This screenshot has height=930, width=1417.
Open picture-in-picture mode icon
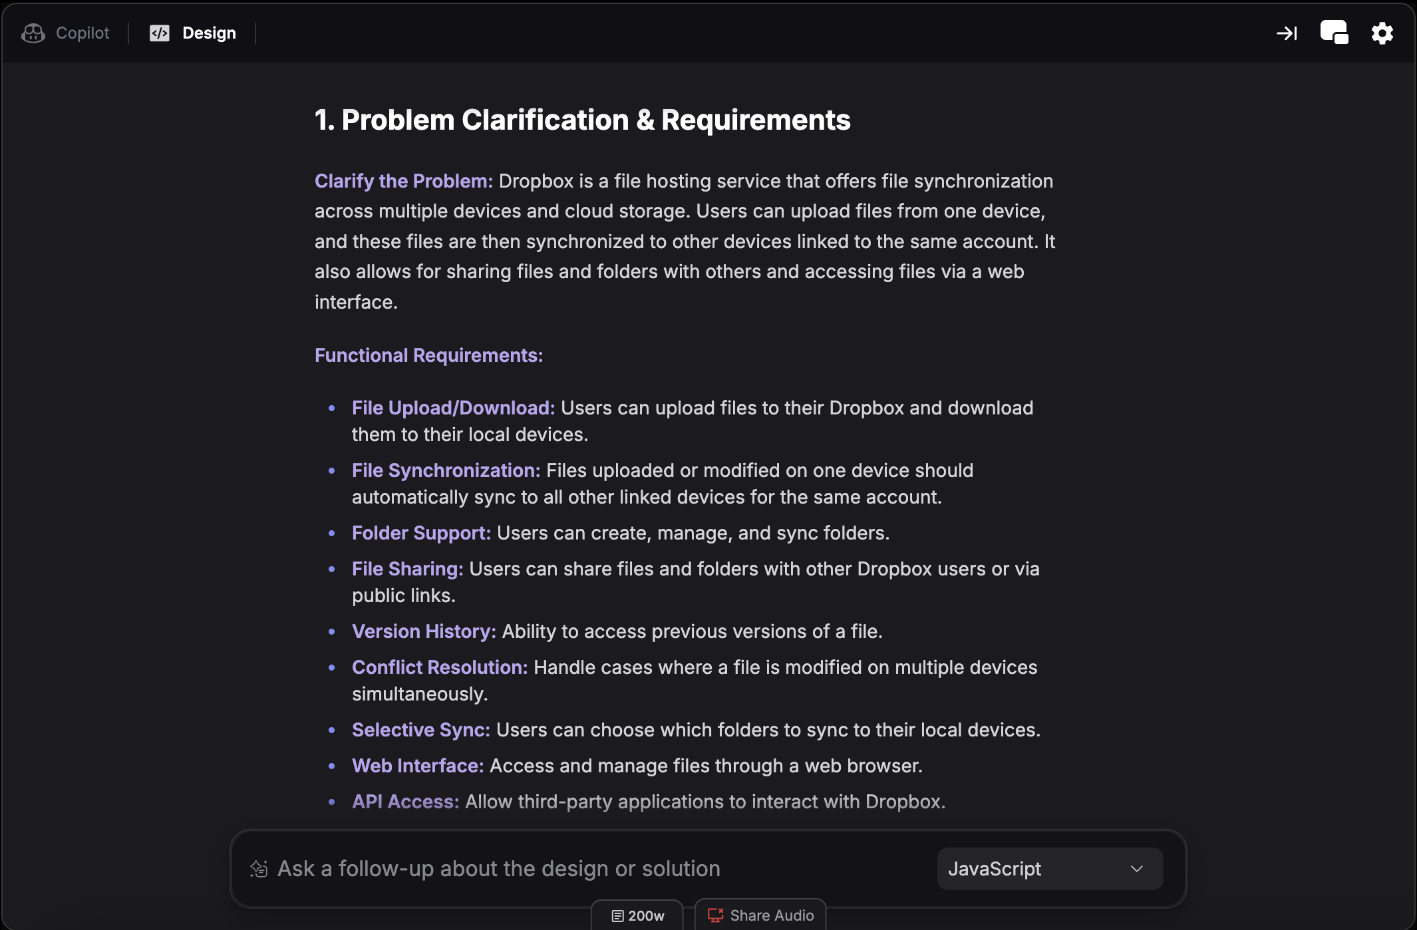click(1335, 33)
